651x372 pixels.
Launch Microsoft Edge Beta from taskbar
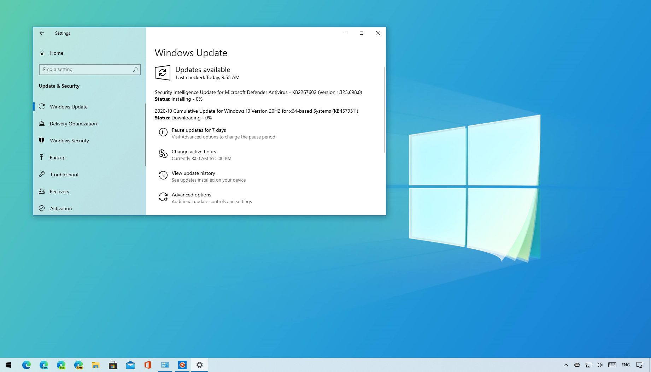point(43,365)
